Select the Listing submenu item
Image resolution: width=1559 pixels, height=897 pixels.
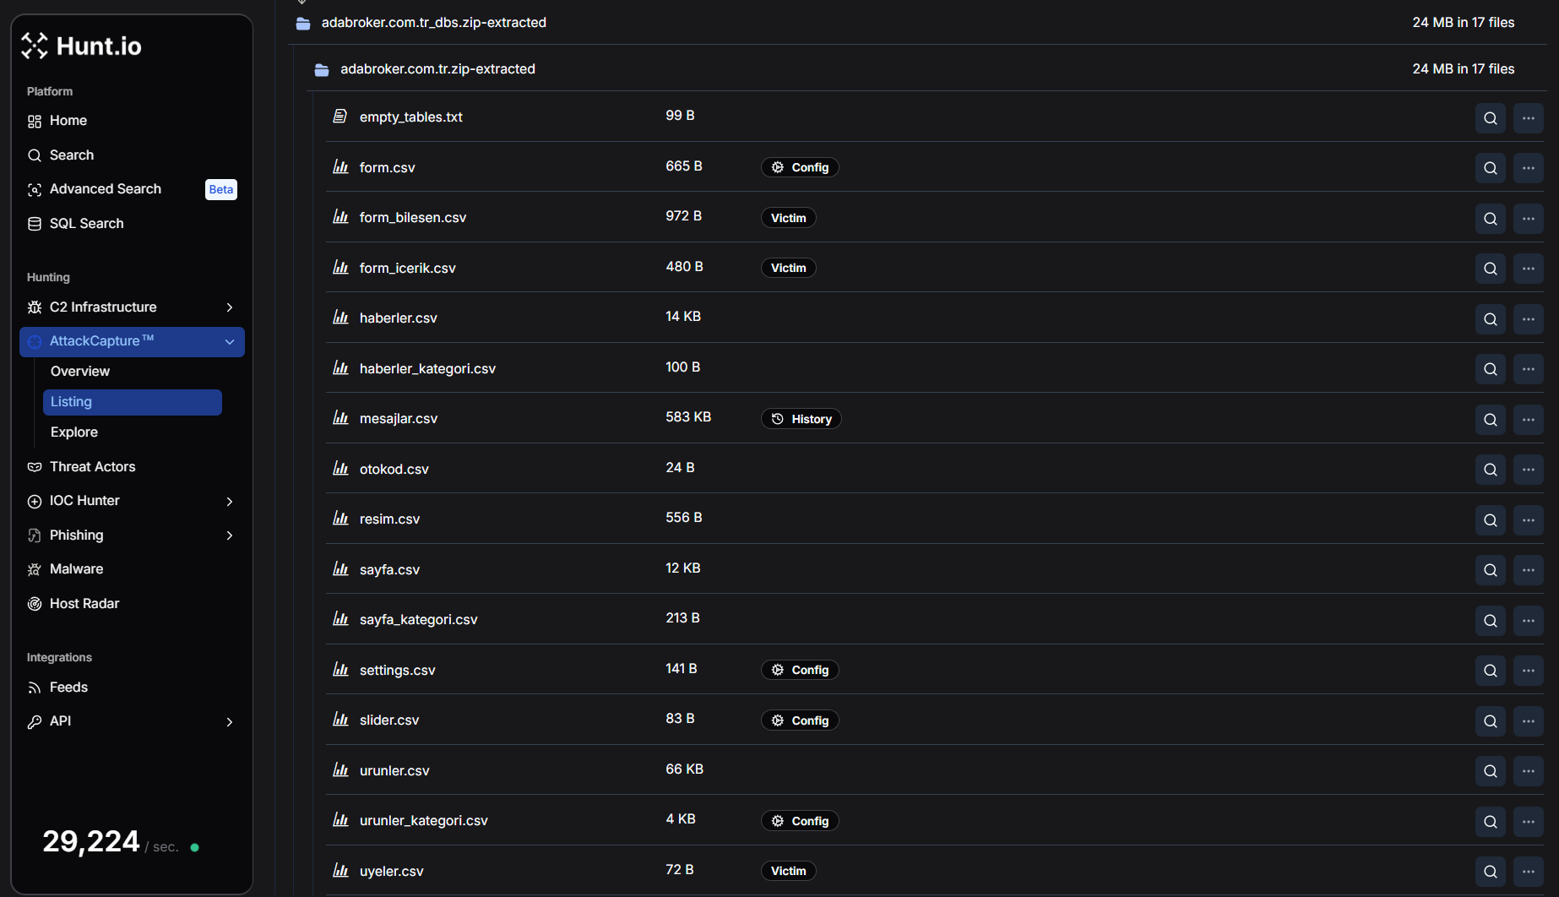(132, 402)
